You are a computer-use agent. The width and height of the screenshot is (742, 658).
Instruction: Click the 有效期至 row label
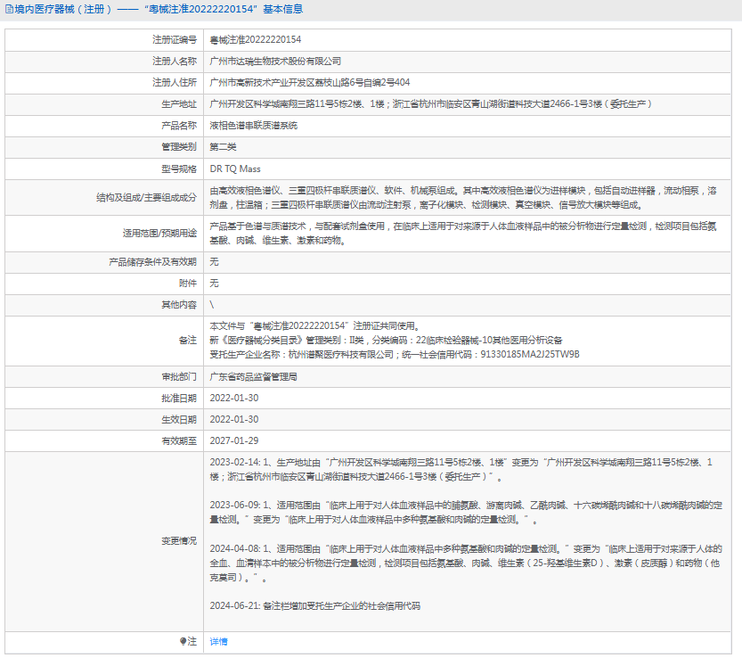(x=179, y=441)
